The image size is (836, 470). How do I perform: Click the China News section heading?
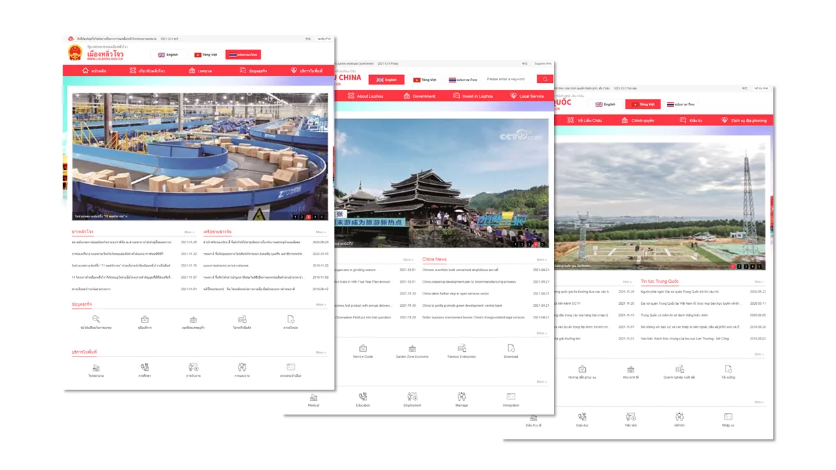(x=434, y=259)
